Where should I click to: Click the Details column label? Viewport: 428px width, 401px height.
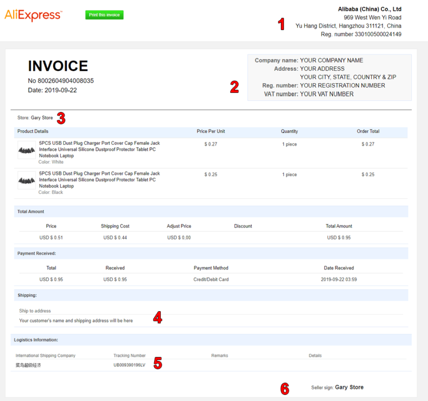[x=315, y=355]
